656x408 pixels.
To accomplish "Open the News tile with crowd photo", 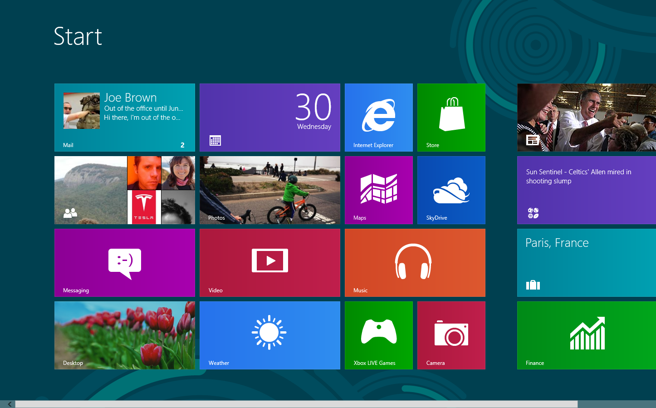I will 587,118.
